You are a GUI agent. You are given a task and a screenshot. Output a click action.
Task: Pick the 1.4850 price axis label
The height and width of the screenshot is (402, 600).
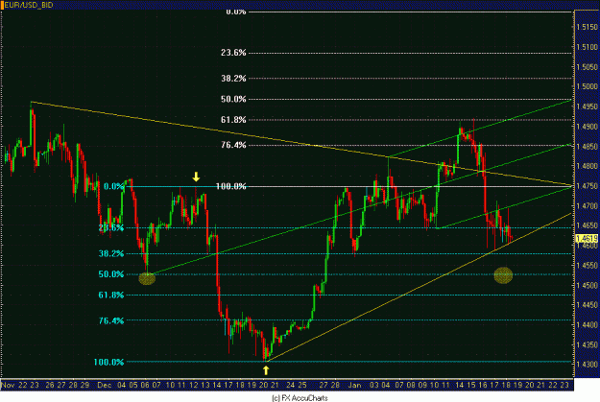pyautogui.click(x=587, y=146)
